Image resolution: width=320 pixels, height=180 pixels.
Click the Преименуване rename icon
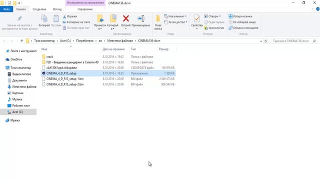[x=141, y=18]
